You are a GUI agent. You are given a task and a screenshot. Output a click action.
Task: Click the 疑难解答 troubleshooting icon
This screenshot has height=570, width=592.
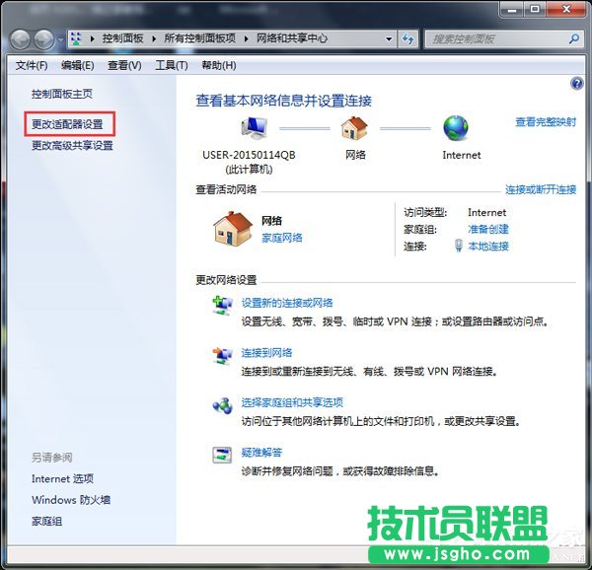click(x=222, y=455)
